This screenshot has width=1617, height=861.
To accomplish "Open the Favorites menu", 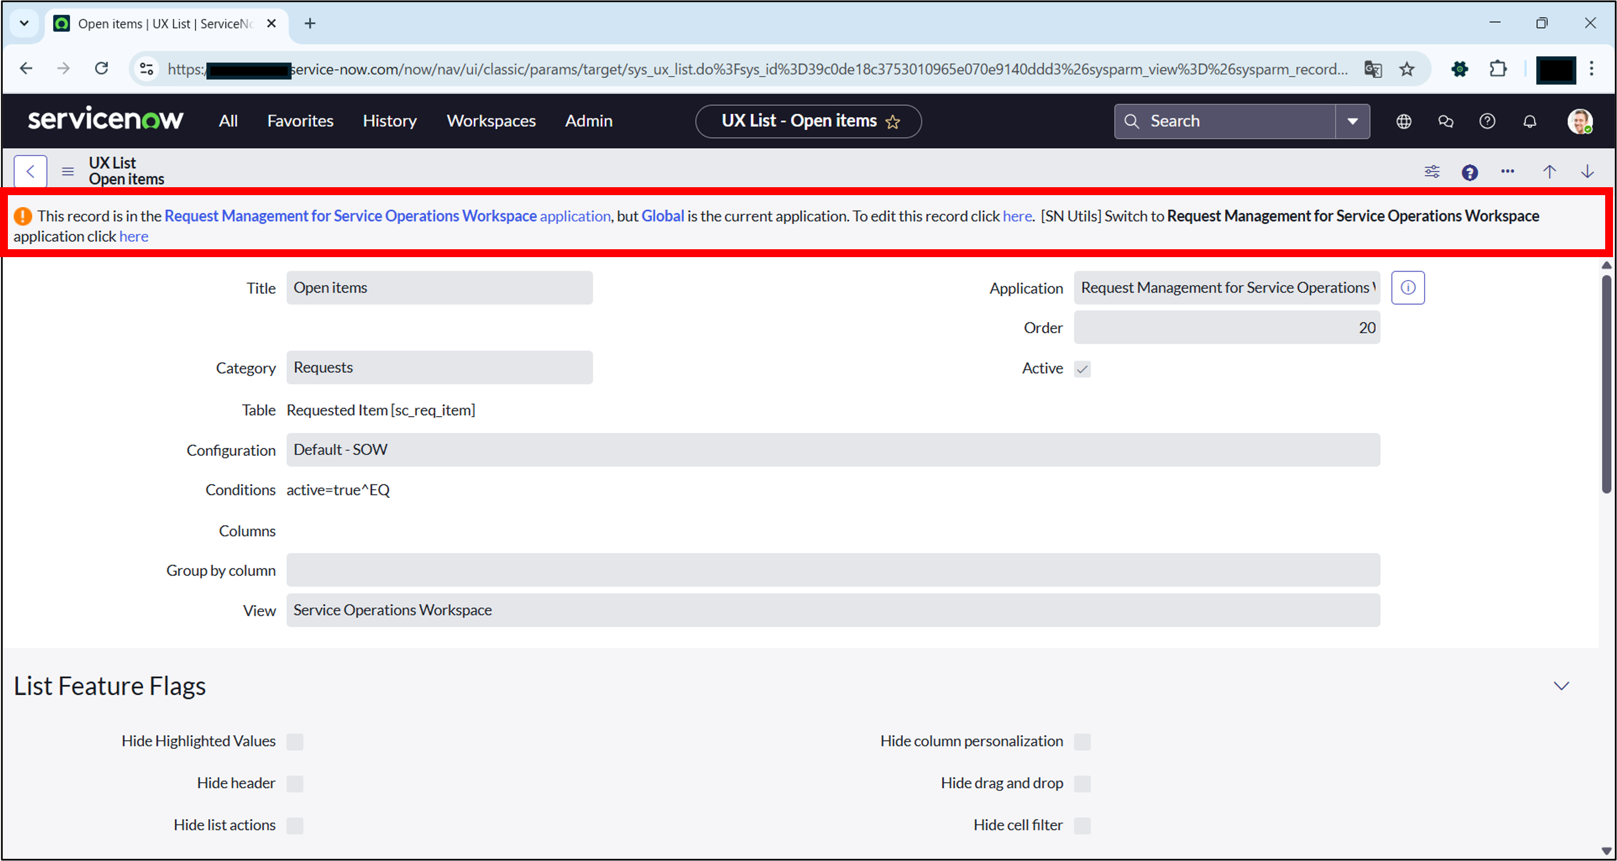I will click(x=300, y=121).
